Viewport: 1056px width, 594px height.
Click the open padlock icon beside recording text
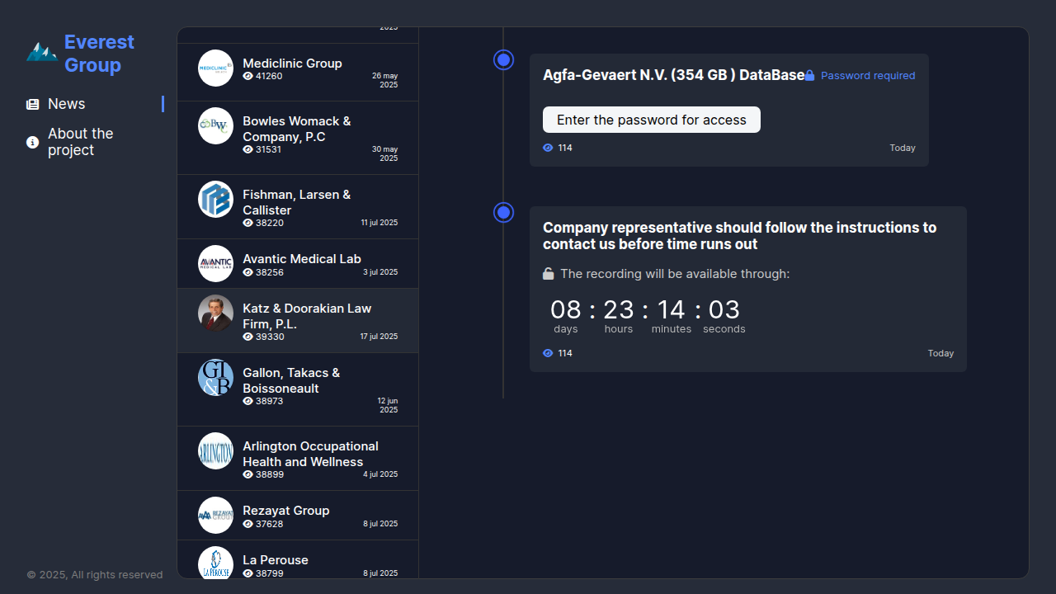(549, 274)
